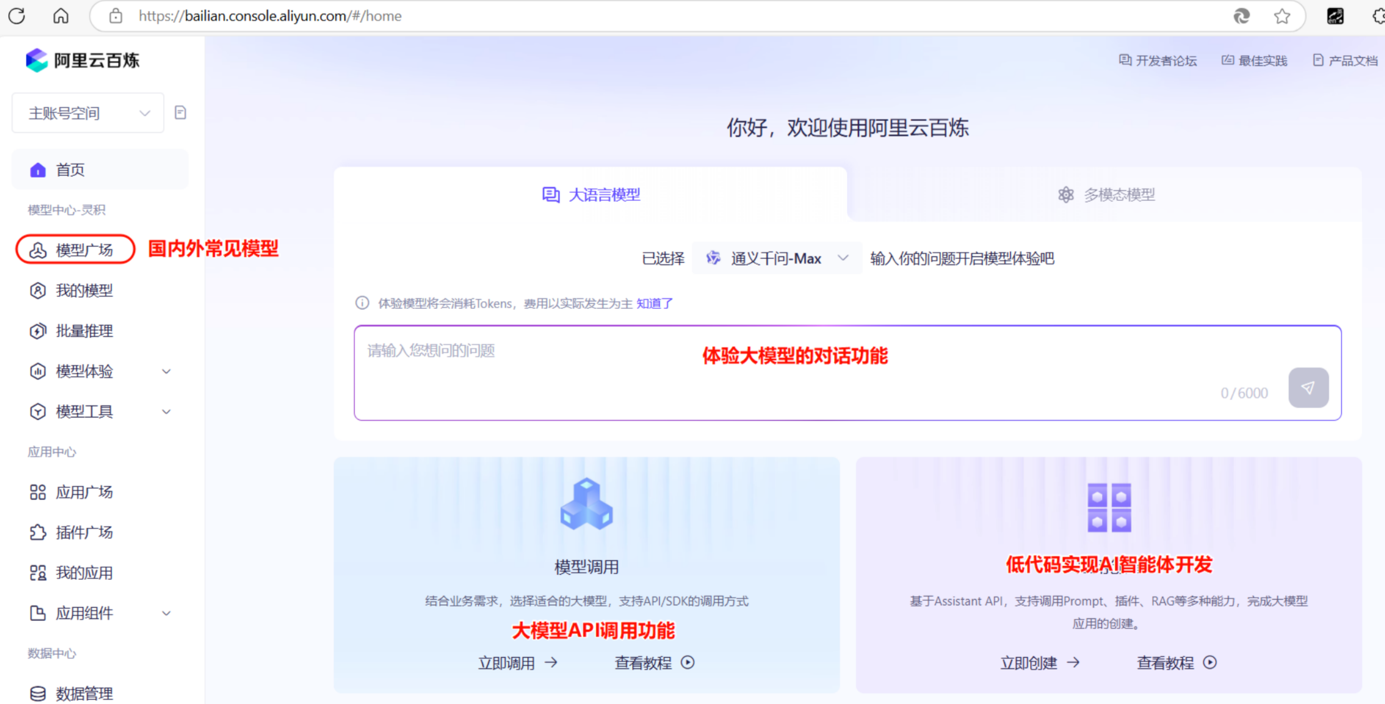This screenshot has height=704, width=1385.
Task: Switch to the 大语言模型 tab
Action: pyautogui.click(x=604, y=194)
